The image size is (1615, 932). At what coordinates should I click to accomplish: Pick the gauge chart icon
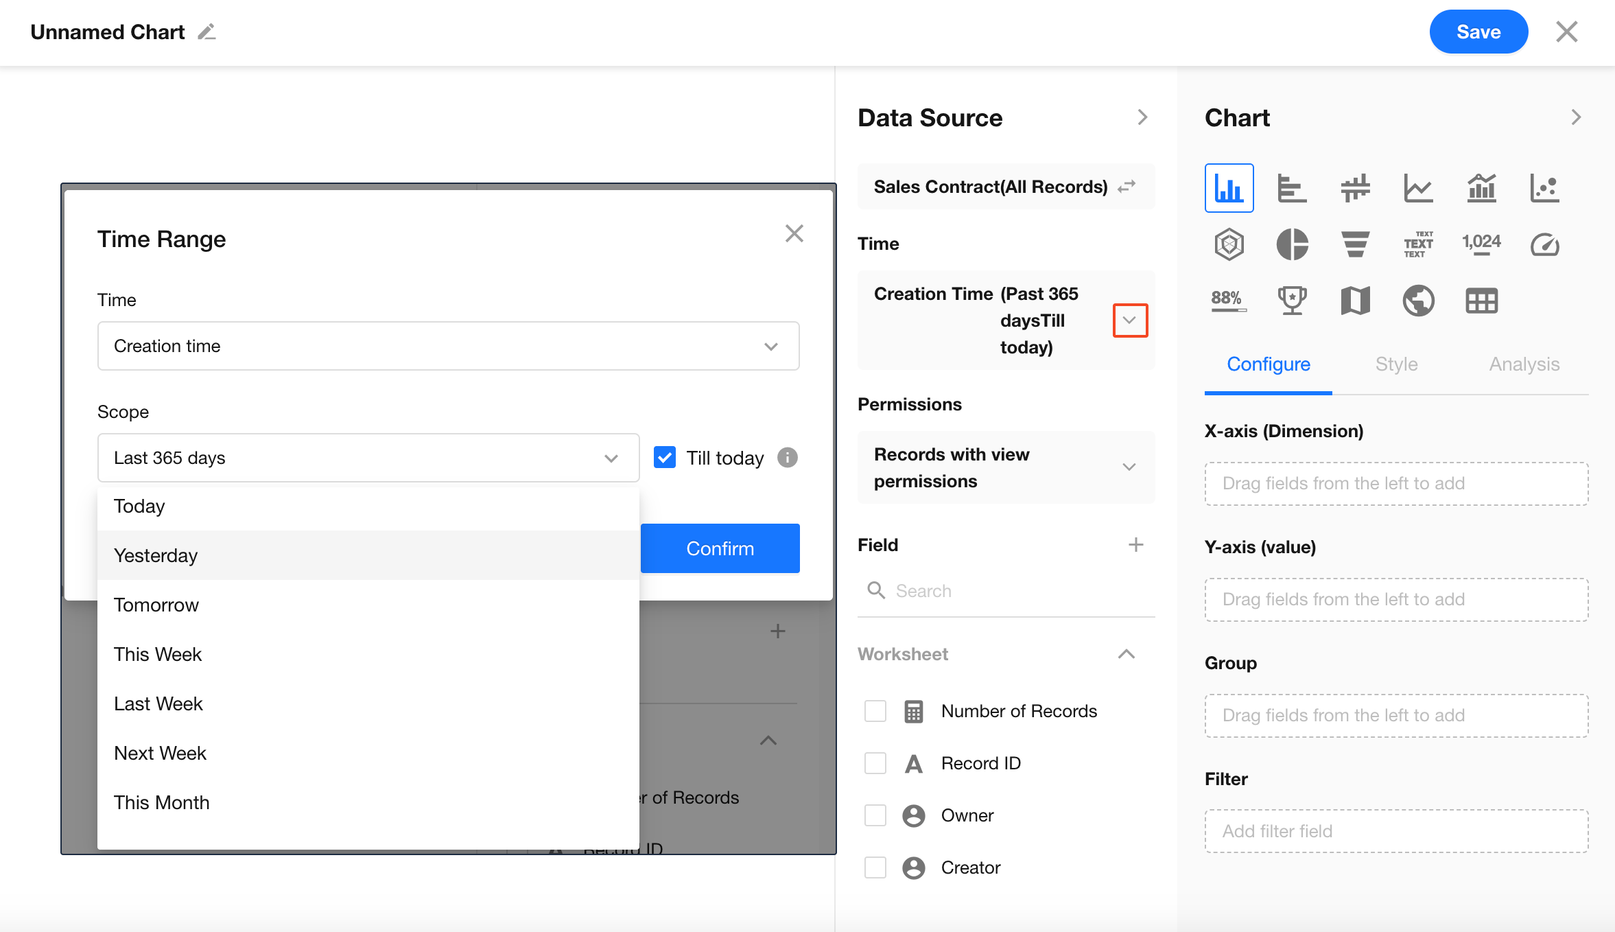click(1544, 244)
